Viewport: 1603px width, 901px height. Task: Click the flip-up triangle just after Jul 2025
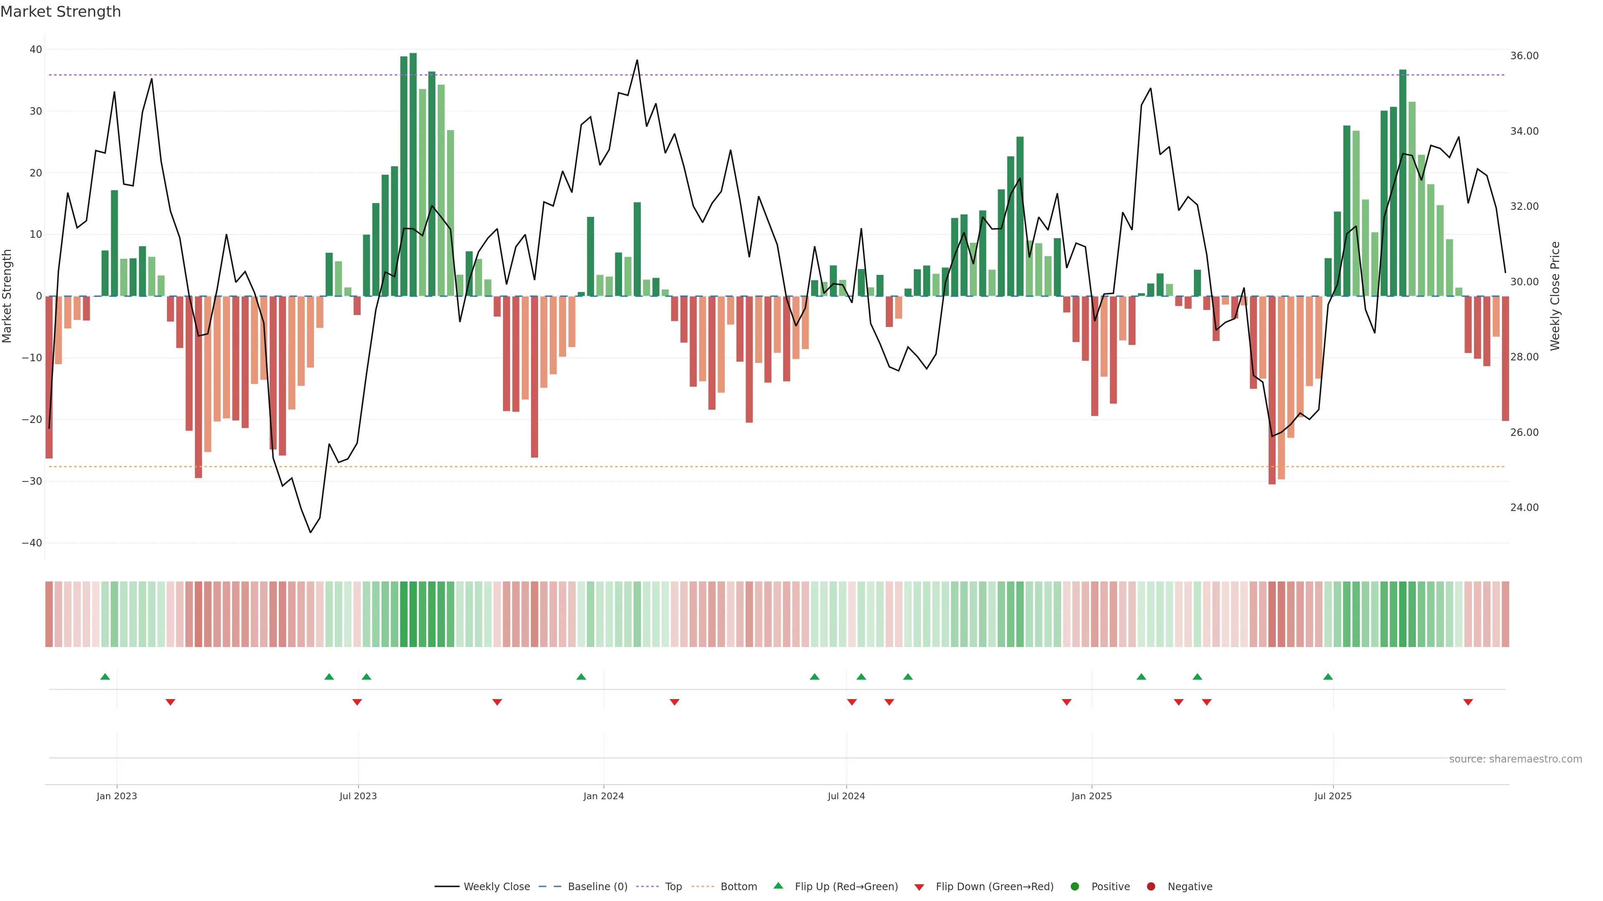1328,677
